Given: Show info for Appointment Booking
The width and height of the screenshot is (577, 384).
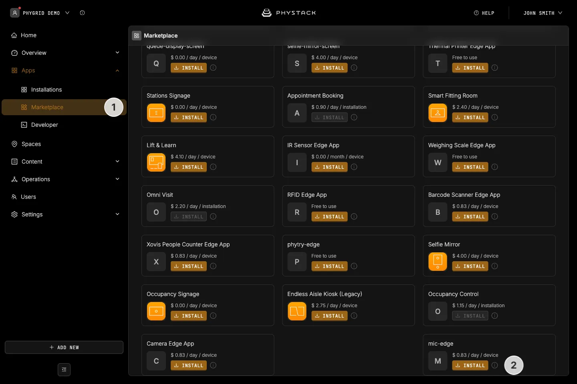Looking at the screenshot, I should tap(354, 117).
